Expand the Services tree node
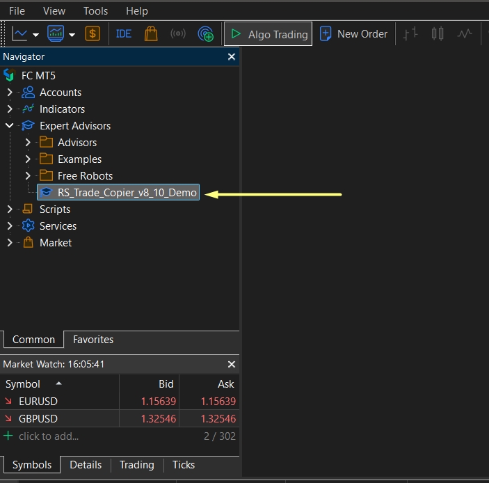 [10, 226]
